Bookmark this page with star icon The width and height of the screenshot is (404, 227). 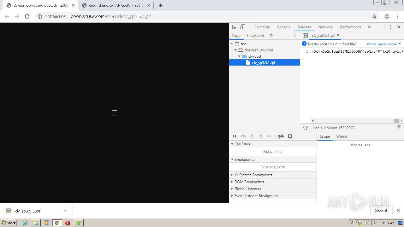(x=374, y=16)
